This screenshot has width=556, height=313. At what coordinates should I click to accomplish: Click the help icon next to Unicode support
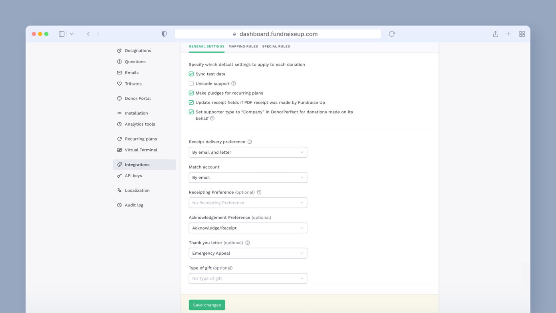234,83
